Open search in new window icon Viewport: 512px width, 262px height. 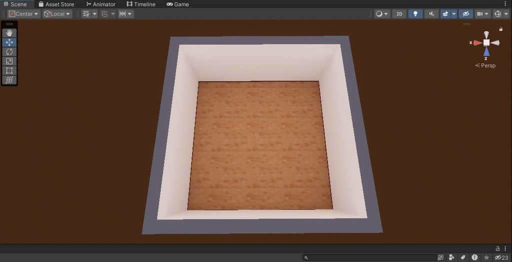pyautogui.click(x=440, y=258)
